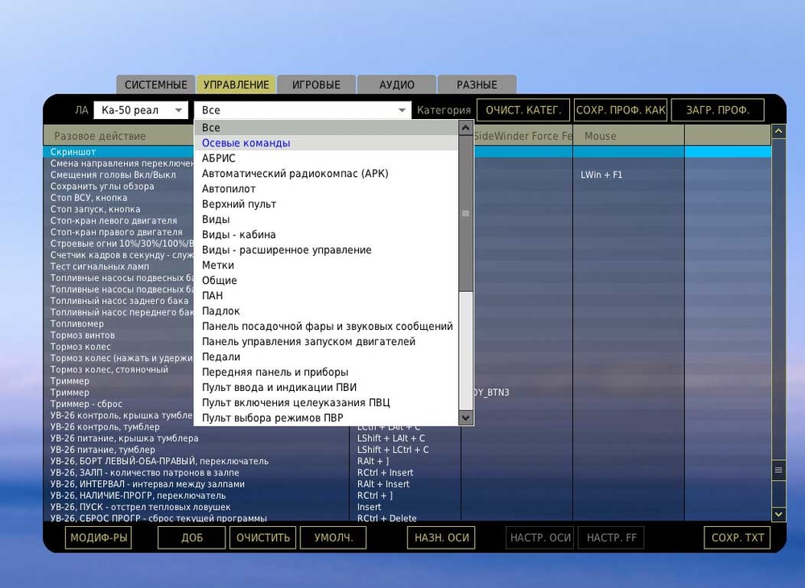Viewport: 805px width, 588px height.
Task: Choose Панель управления запуском двигателей
Action: point(326,342)
